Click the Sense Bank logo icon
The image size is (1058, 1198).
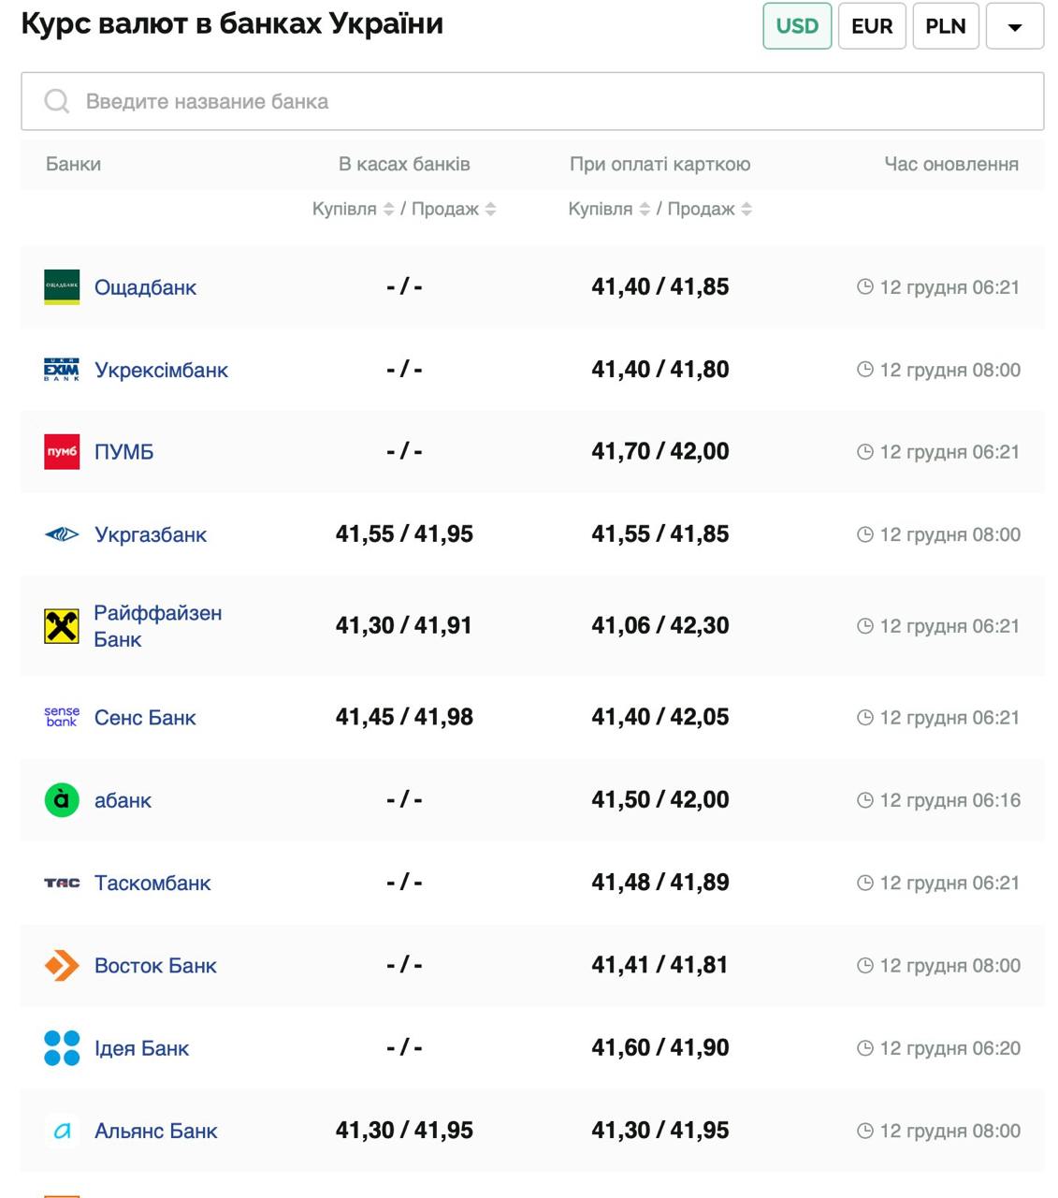(62, 717)
